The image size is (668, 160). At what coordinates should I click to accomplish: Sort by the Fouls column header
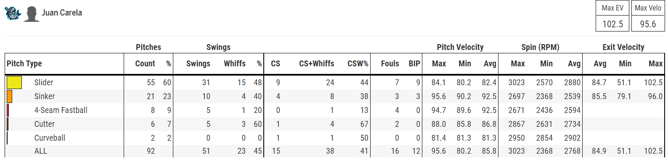pos(390,63)
